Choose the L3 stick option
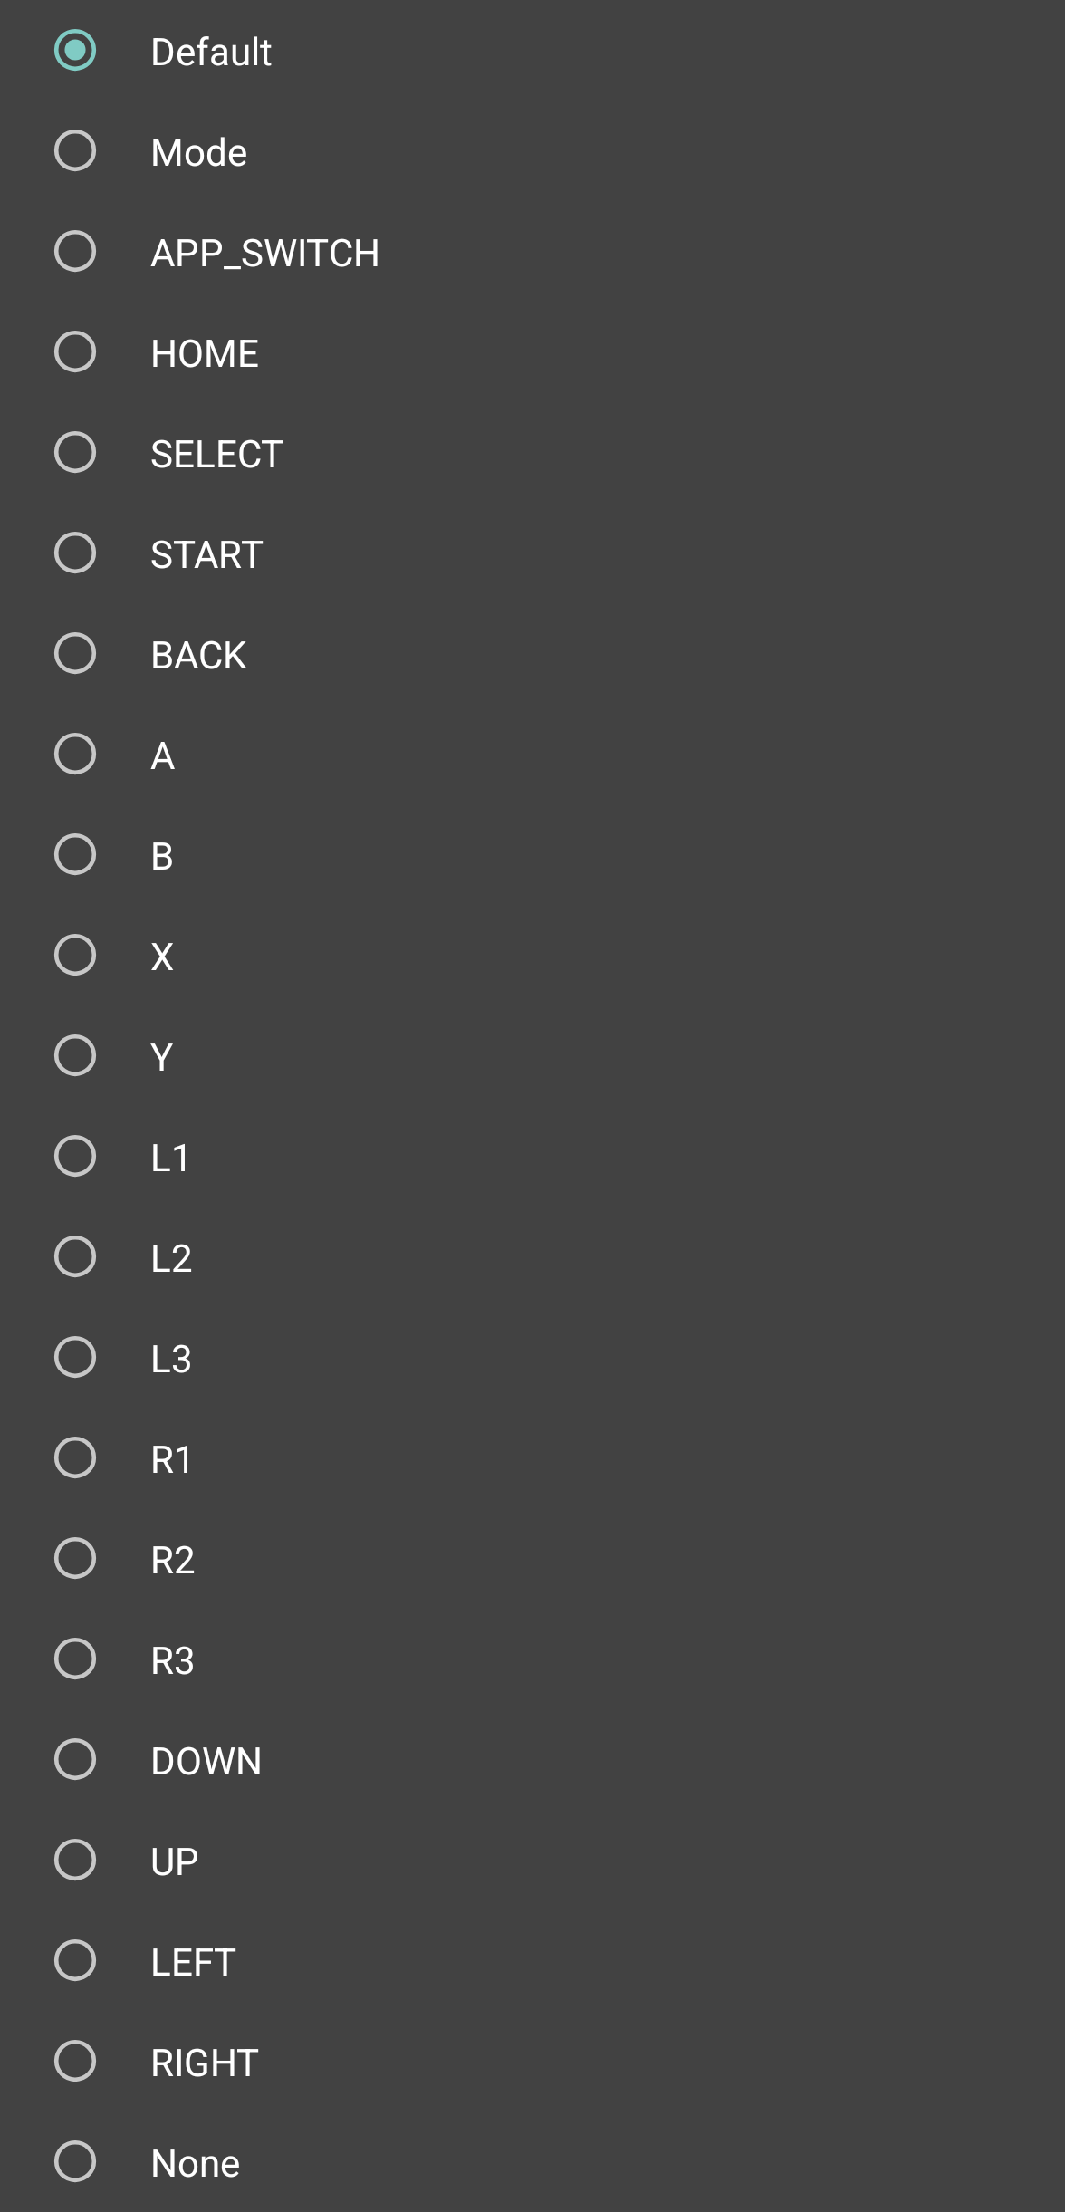1065x2212 pixels. coord(75,1358)
